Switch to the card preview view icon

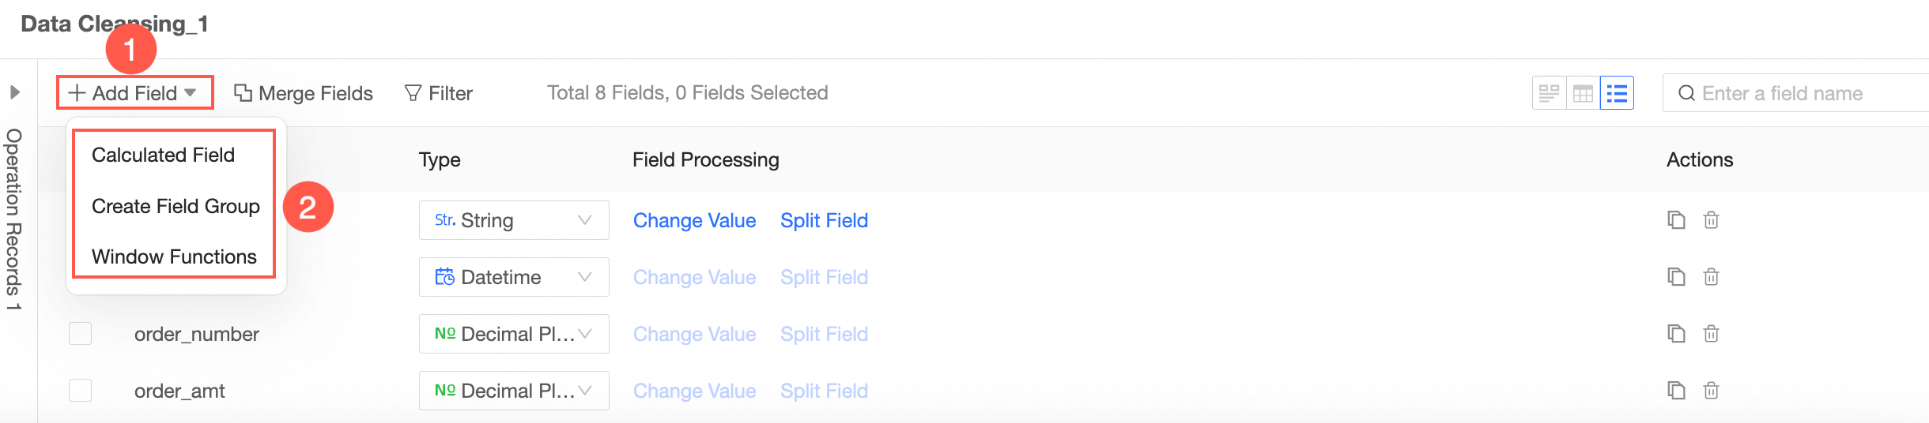[1549, 93]
